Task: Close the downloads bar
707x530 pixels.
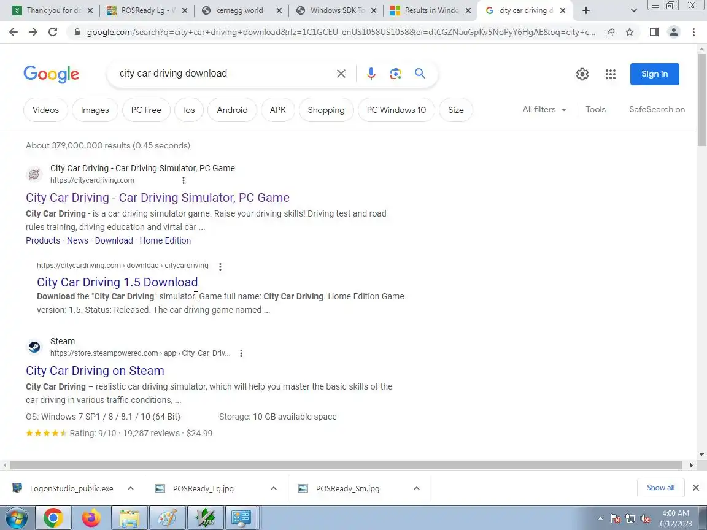Action: tap(696, 488)
